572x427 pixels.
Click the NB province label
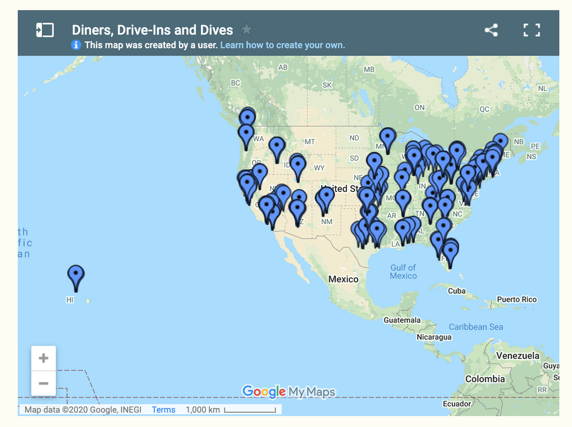[518, 142]
